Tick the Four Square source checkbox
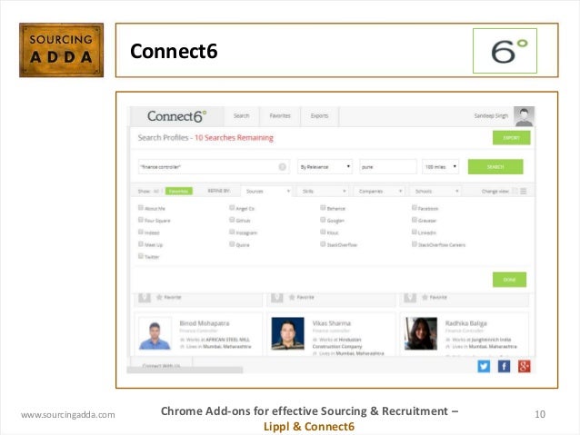Image resolution: width=580 pixels, height=435 pixels. 141,220
